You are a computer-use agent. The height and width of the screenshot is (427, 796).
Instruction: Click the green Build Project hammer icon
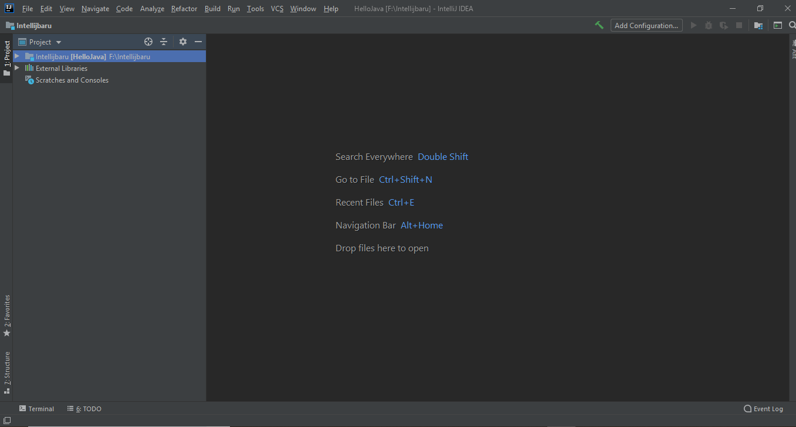(599, 25)
